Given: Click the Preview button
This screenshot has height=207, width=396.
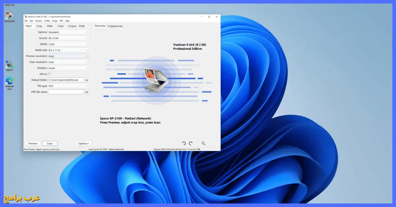Looking at the screenshot, I should [x=33, y=143].
